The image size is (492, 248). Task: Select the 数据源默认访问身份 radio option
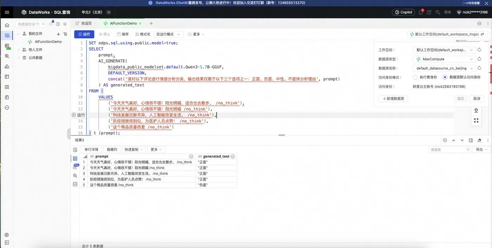coord(445,77)
